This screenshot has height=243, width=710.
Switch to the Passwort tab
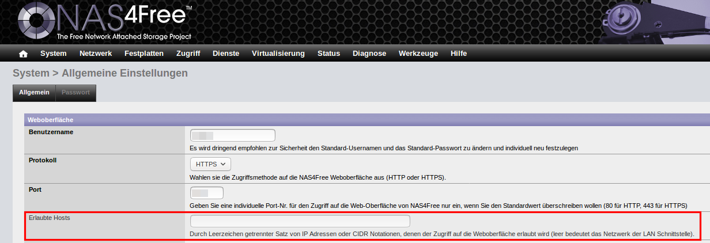pyautogui.click(x=75, y=93)
